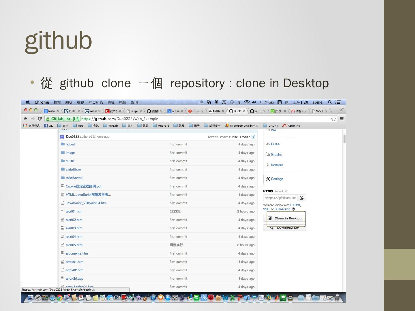Click the Clone in Desktop button
The height and width of the screenshot is (311, 415).
coord(285,218)
